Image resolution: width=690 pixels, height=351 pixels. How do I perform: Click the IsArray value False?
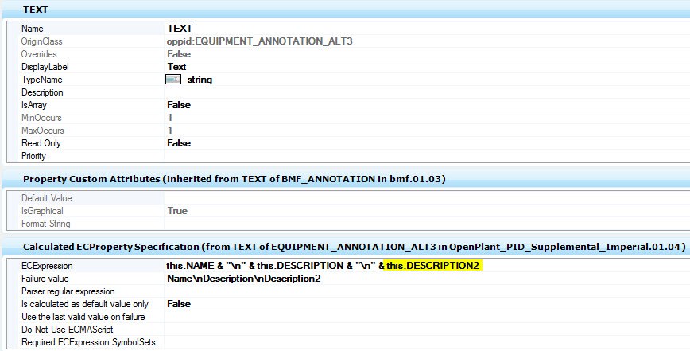(179, 105)
